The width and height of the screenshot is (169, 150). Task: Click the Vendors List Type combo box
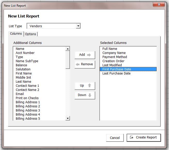(54, 26)
